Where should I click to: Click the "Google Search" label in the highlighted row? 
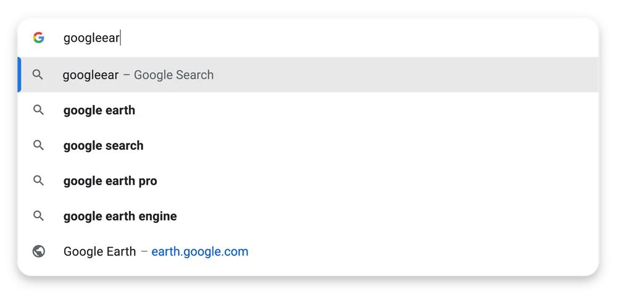pos(173,75)
